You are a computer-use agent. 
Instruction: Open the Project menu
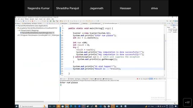tap(41, 19)
